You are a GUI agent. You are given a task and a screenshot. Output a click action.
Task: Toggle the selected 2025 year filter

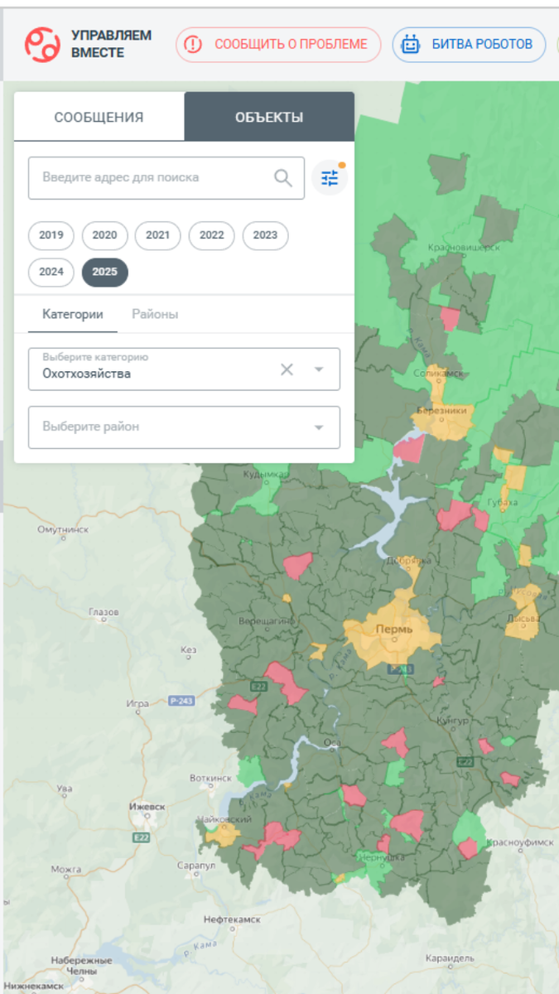pos(104,272)
